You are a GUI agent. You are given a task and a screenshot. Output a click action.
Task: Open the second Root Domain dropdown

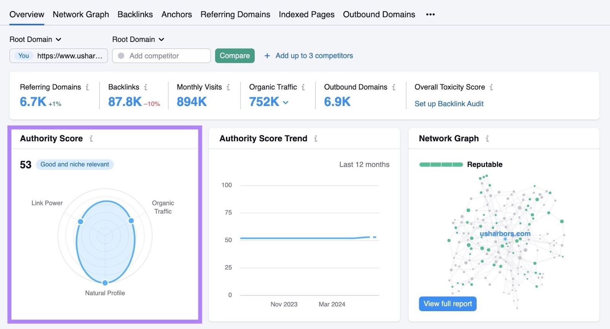coord(138,40)
